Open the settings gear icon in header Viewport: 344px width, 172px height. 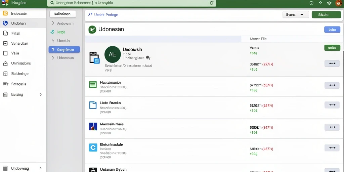coord(329,3)
